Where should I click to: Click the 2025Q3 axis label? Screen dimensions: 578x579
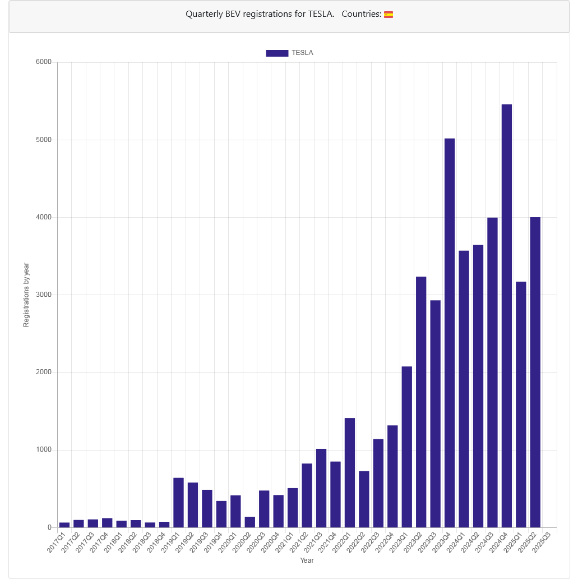pyautogui.click(x=542, y=542)
